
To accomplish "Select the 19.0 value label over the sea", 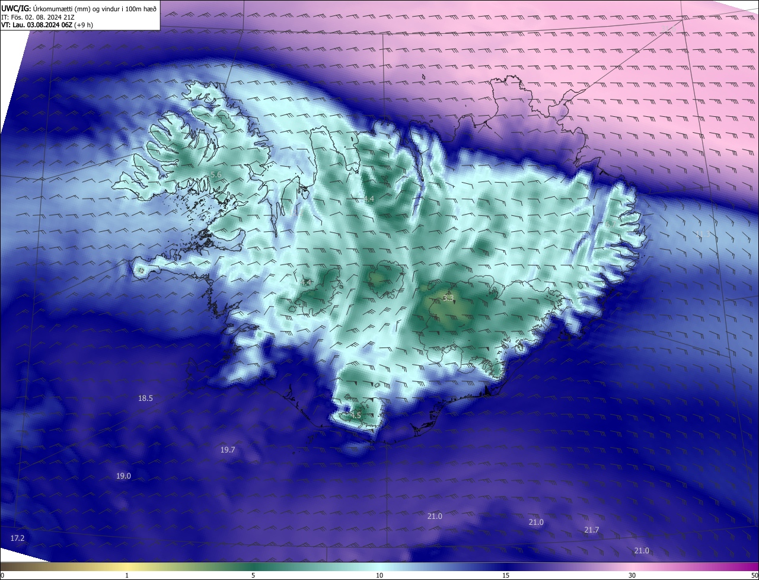I will [x=123, y=476].
